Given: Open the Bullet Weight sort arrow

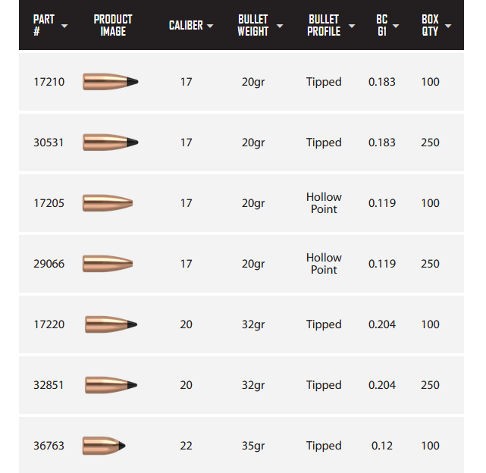Looking at the screenshot, I should (x=280, y=26).
